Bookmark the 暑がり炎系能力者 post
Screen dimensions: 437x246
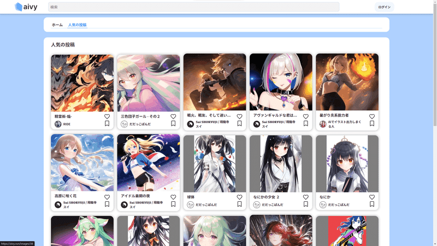pyautogui.click(x=372, y=124)
